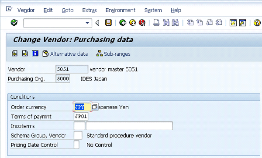The image size is (262, 158).
Task: Click the Order currency field JPY
Action: pos(83,107)
